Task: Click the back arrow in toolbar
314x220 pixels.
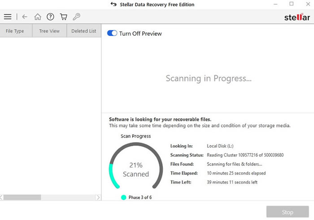Action: tap(25, 17)
